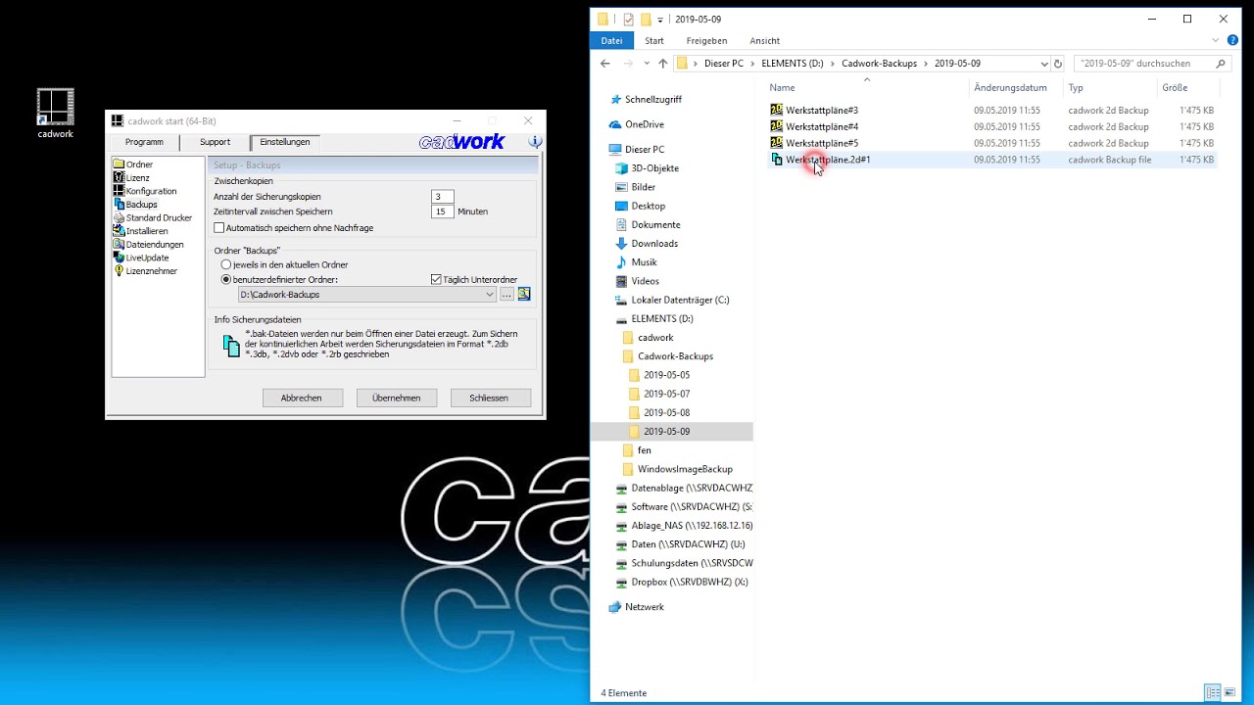The image size is (1254, 705).
Task: Click Abbrechen button
Action: (x=303, y=398)
